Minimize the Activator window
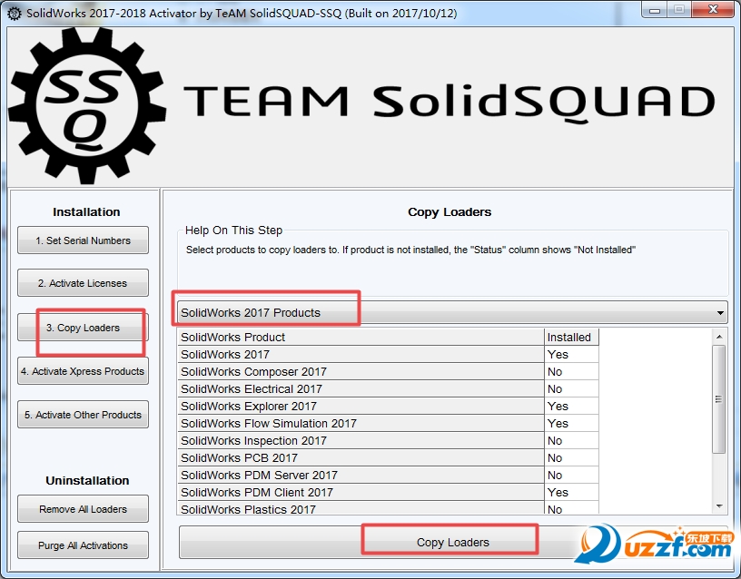The height and width of the screenshot is (579, 741). pos(655,10)
